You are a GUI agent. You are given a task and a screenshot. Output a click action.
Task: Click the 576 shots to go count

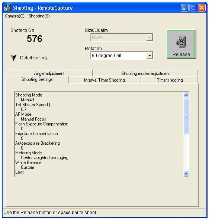(x=35, y=39)
